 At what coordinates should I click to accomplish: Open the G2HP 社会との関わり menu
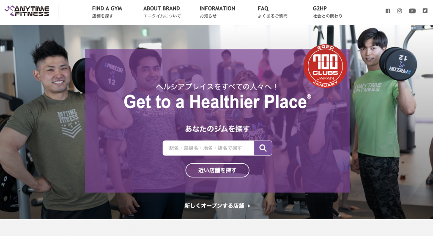coord(328,12)
